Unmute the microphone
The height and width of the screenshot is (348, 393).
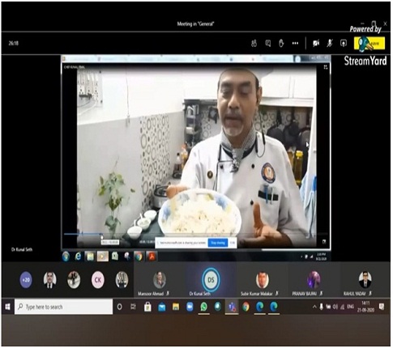[330, 43]
